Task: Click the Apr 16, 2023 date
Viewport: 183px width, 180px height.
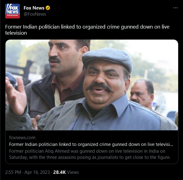Action: 37,172
